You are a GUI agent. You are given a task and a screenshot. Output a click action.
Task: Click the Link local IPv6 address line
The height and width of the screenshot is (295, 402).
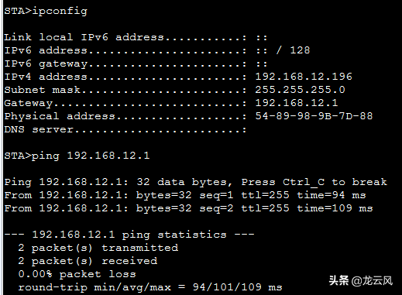point(136,37)
